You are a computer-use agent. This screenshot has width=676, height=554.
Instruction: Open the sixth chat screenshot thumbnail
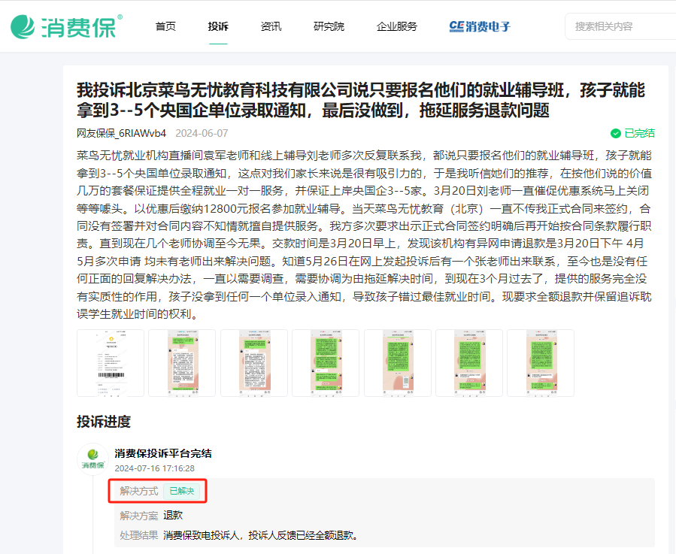[x=469, y=363]
